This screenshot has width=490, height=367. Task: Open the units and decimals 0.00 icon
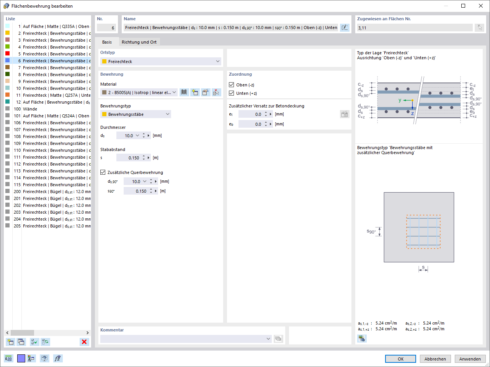click(8, 358)
